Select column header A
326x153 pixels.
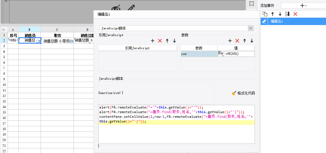pyautogui.click(x=13, y=29)
